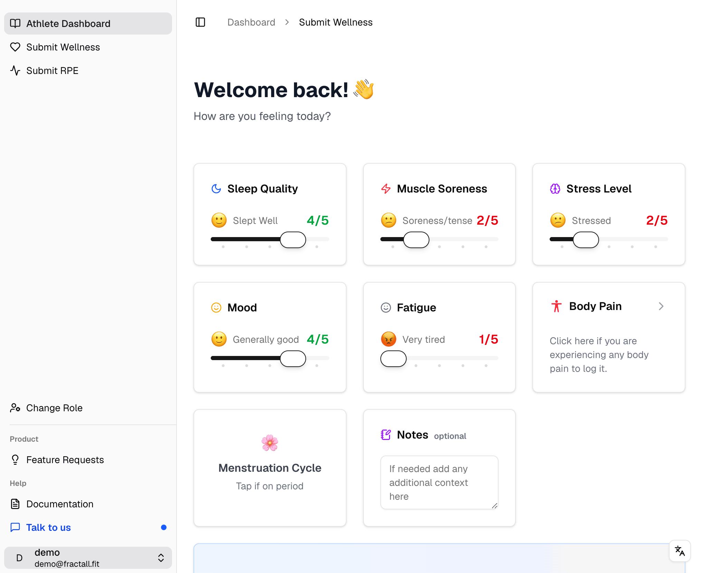Open the demo account switcher chevrons
Image resolution: width=702 pixels, height=573 pixels.
coord(161,558)
